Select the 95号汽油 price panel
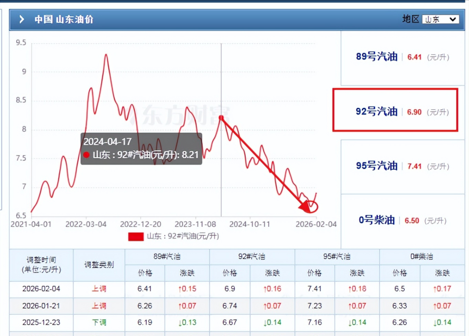Viewport: 469px width, 336px height. [x=403, y=167]
